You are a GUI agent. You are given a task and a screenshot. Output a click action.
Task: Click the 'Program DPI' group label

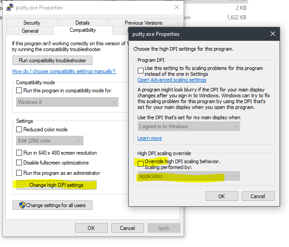[151, 60]
